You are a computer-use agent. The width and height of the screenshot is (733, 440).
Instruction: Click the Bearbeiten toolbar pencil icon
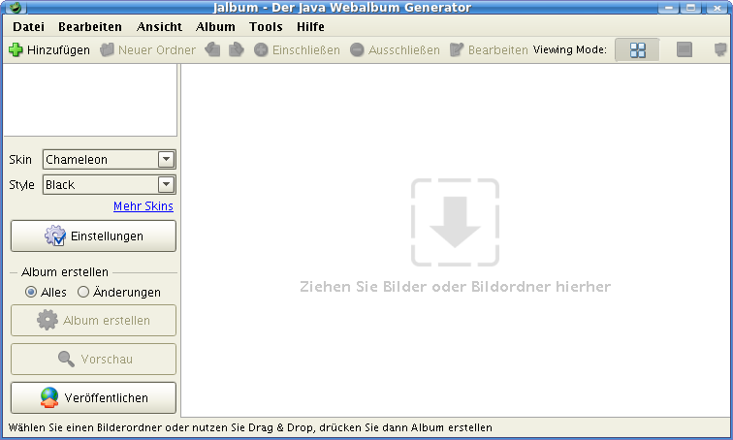(x=457, y=49)
